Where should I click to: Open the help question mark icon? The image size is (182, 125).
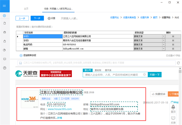tap(5, 68)
